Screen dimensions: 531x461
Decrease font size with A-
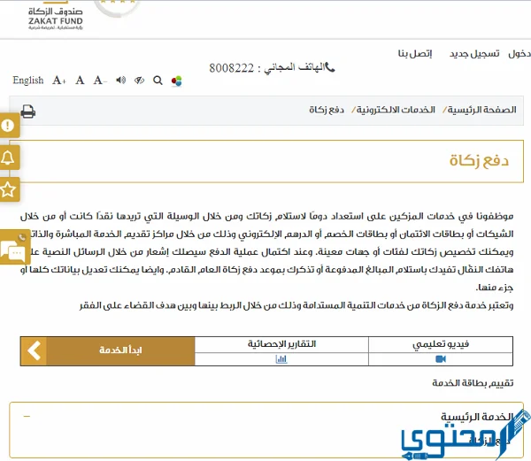pos(100,81)
